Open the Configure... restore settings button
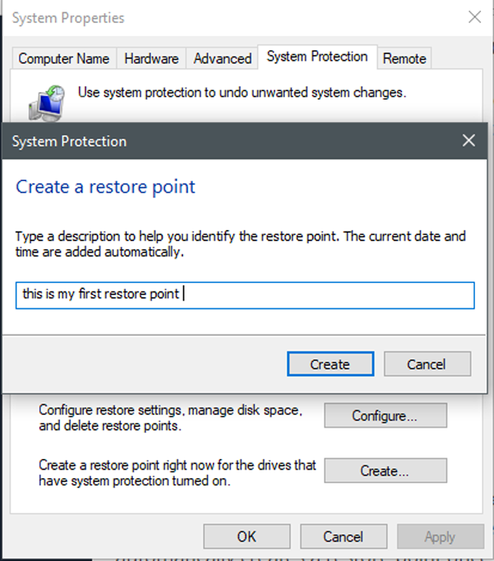Image resolution: width=494 pixels, height=561 pixels. click(x=385, y=416)
